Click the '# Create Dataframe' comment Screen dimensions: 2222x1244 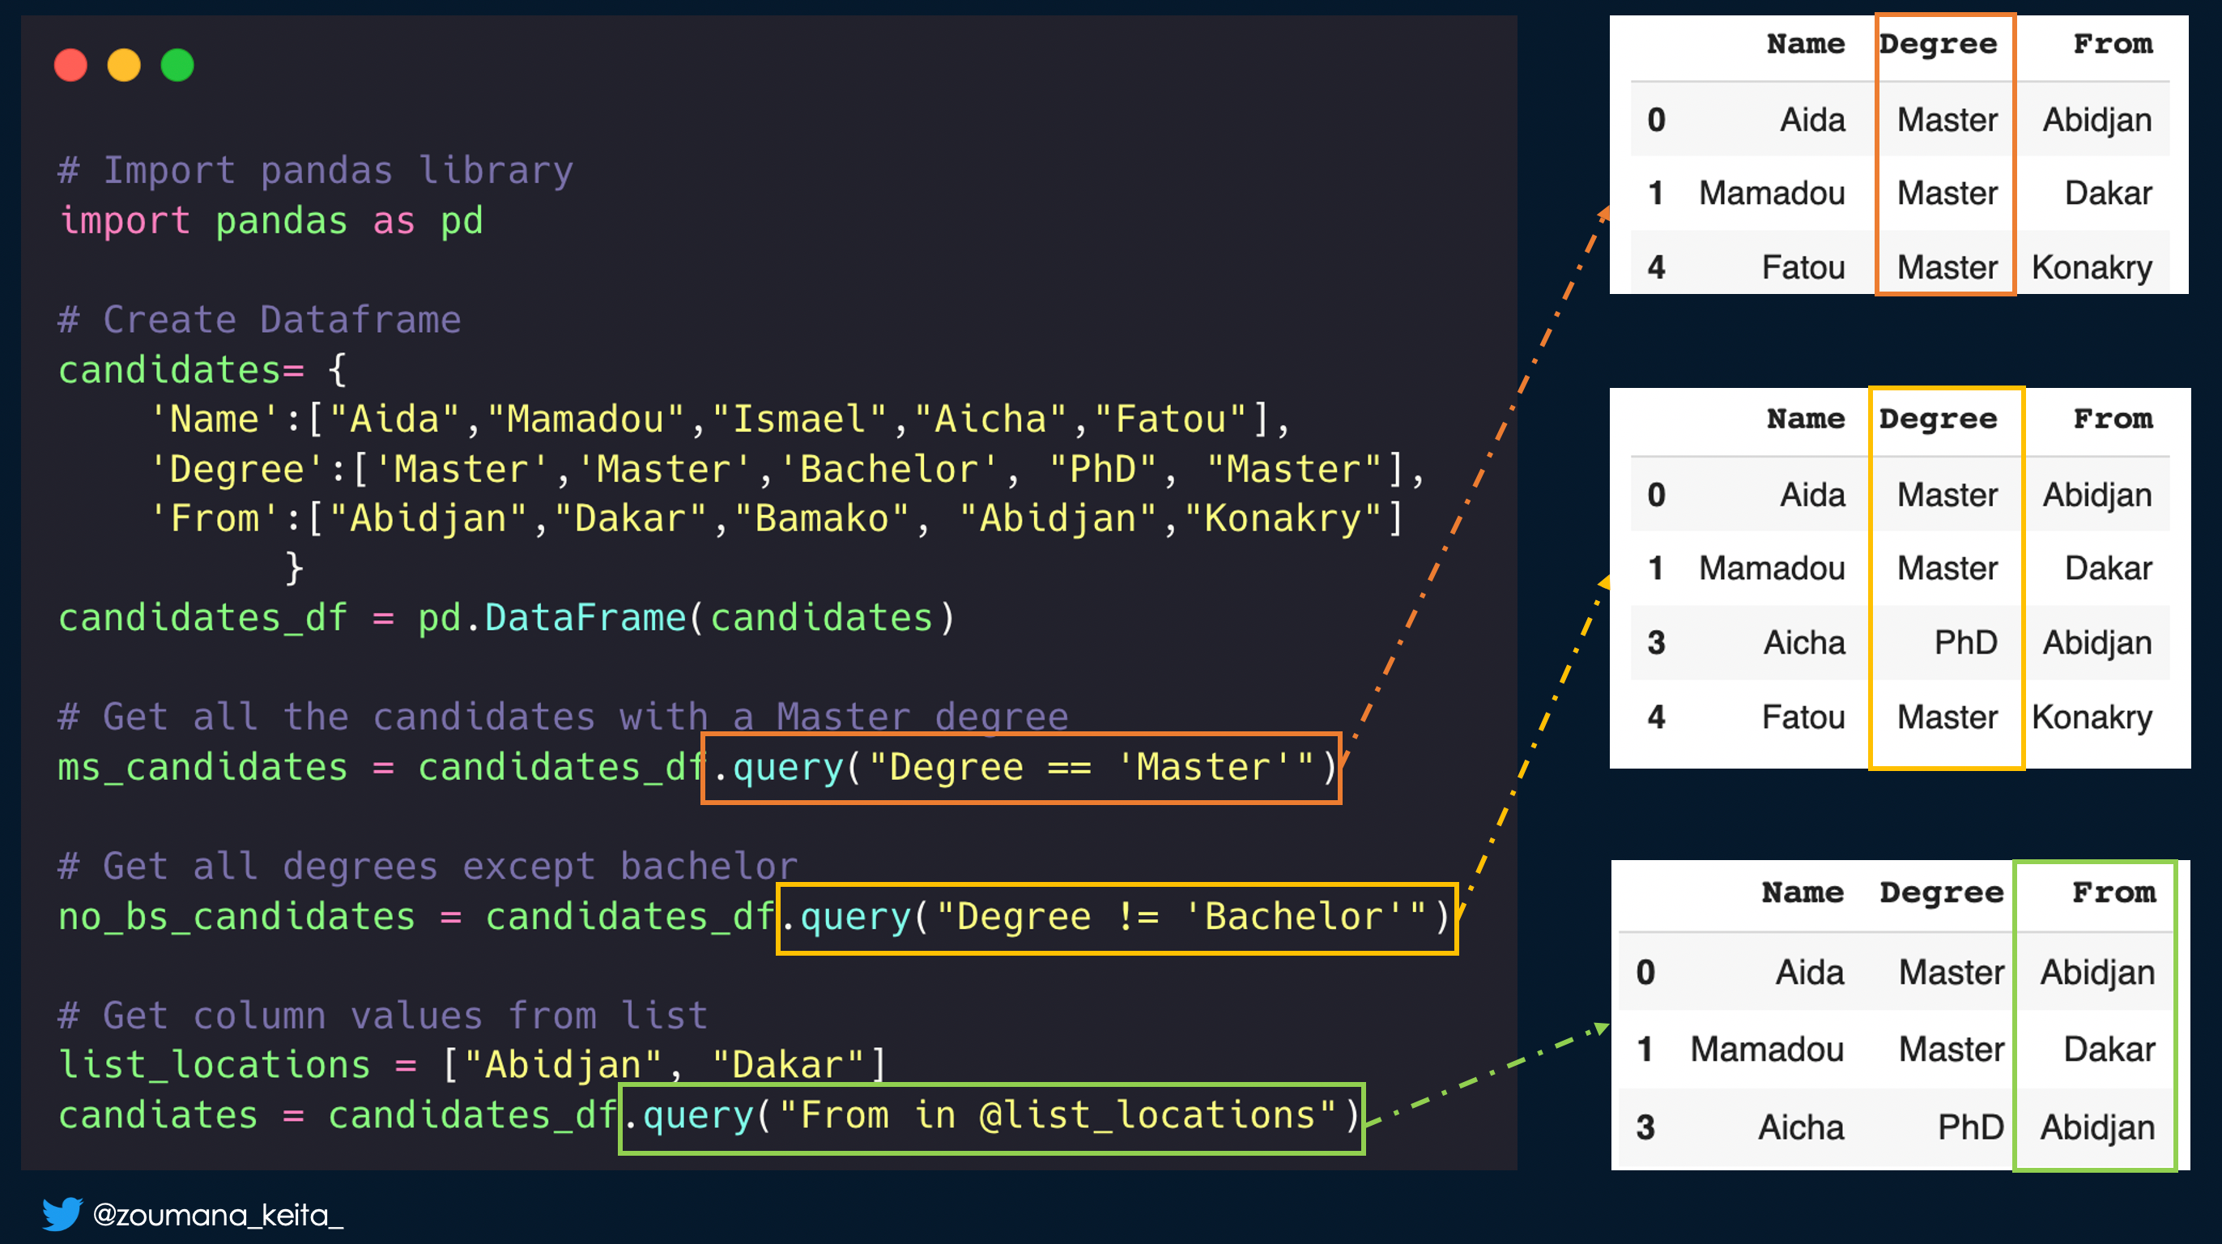(261, 320)
